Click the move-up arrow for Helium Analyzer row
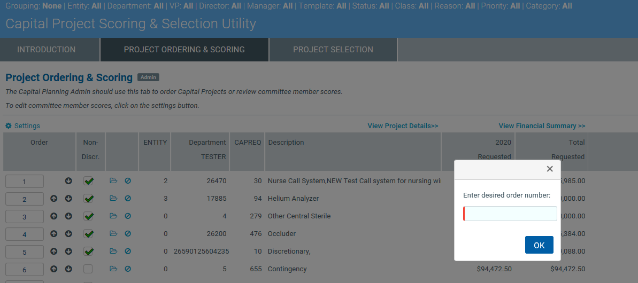 click(53, 199)
